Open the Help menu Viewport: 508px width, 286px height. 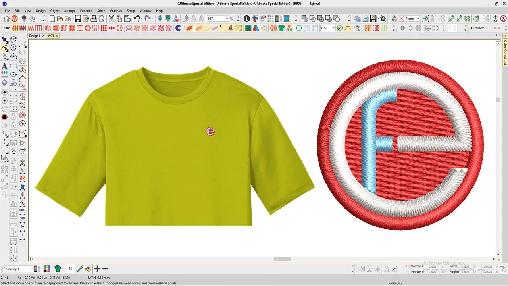click(x=159, y=11)
